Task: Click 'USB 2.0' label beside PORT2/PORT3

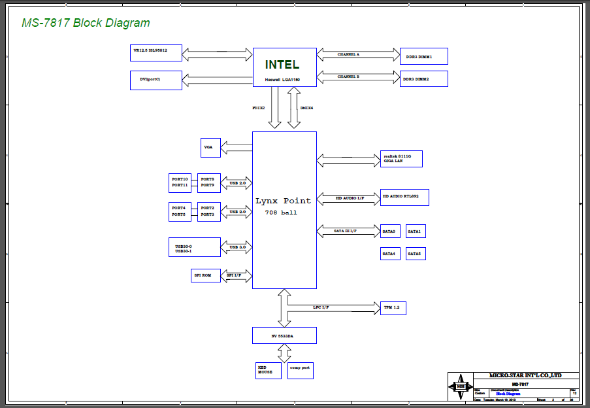Action: coord(238,212)
